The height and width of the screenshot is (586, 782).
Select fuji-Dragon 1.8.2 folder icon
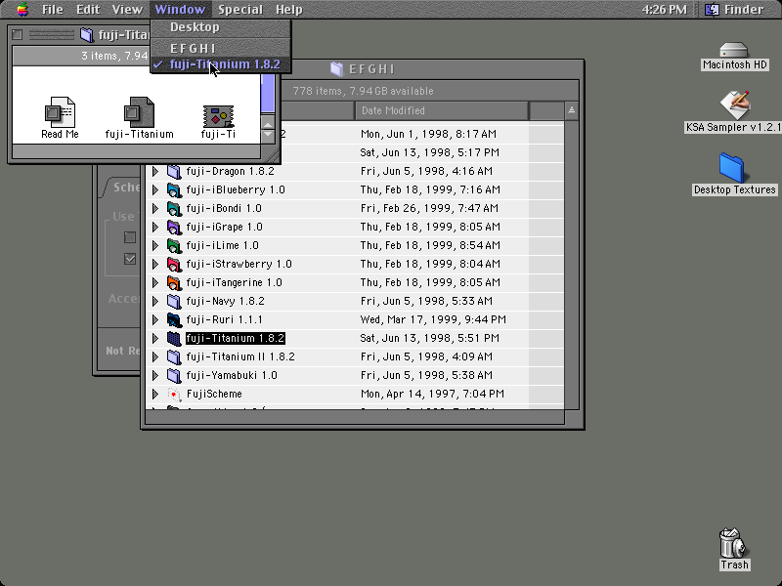point(174,172)
